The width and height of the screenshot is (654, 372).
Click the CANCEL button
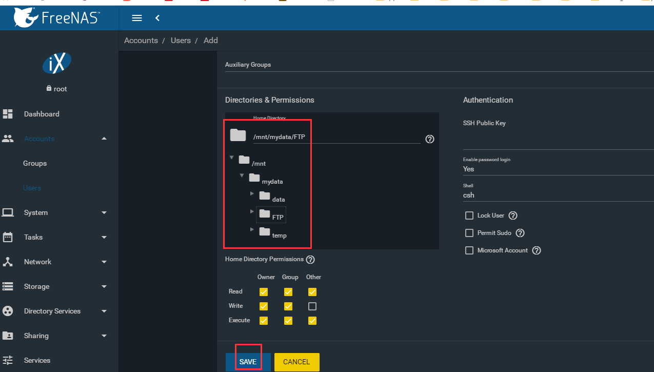(296, 361)
